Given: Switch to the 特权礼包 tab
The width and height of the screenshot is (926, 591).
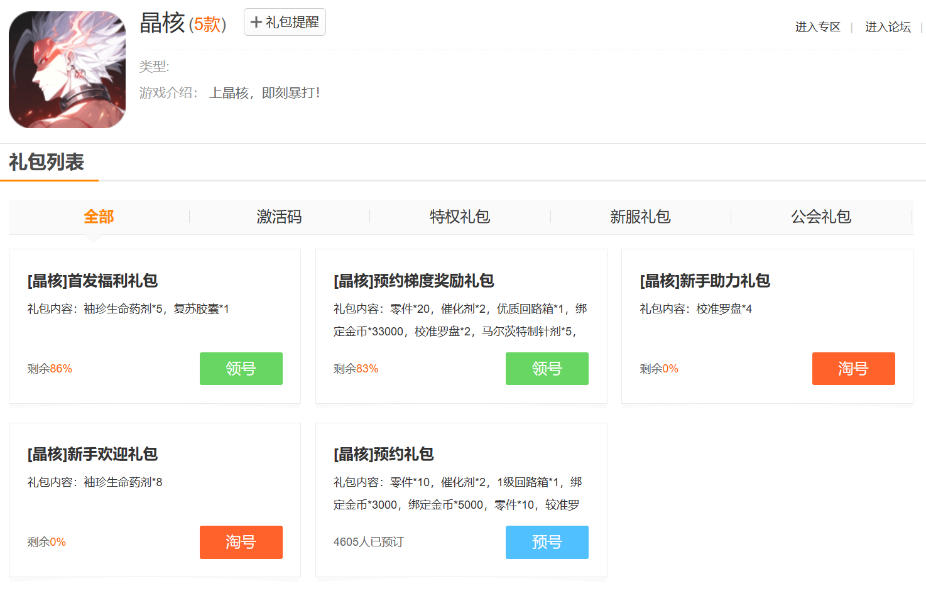Looking at the screenshot, I should [460, 217].
